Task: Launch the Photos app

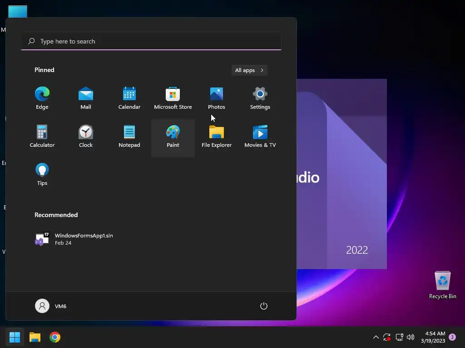Action: tap(217, 98)
